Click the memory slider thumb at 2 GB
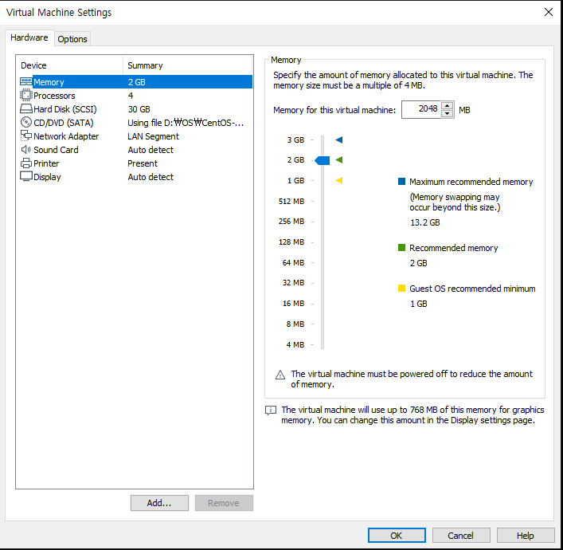This screenshot has height=550, width=563. click(x=323, y=161)
